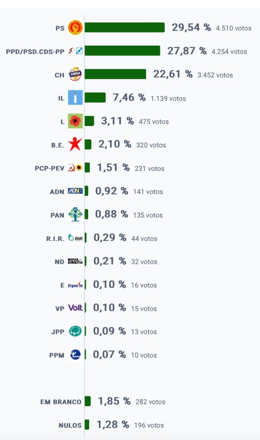Click the R.I.R. party logo
The width and height of the screenshot is (260, 440).
pyautogui.click(x=75, y=238)
